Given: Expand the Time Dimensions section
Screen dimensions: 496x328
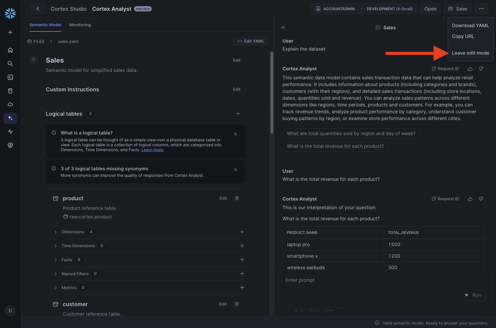Looking at the screenshot, I should click(55, 246).
